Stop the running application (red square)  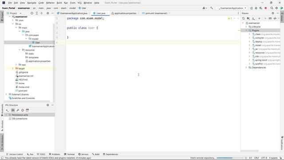tap(265, 8)
